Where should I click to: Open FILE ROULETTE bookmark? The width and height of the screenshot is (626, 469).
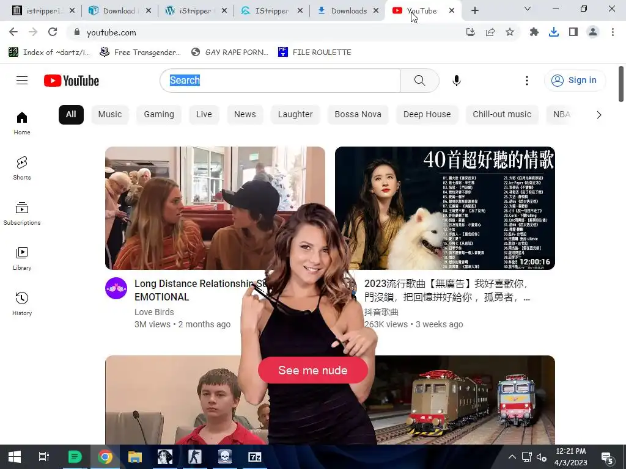(x=315, y=53)
